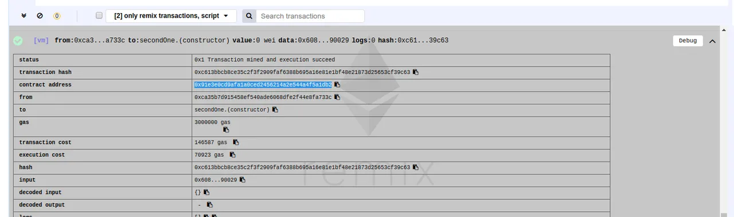Toggle the listen on network checkbox

[99, 15]
